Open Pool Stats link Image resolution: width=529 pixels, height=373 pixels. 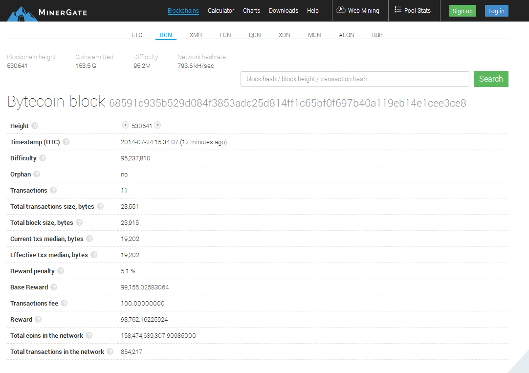[x=418, y=11]
